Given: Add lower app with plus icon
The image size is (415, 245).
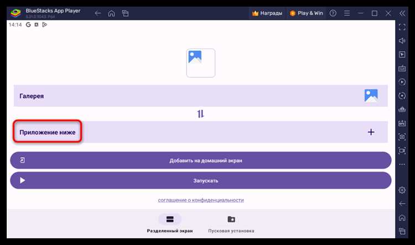Looking at the screenshot, I should tap(371, 132).
